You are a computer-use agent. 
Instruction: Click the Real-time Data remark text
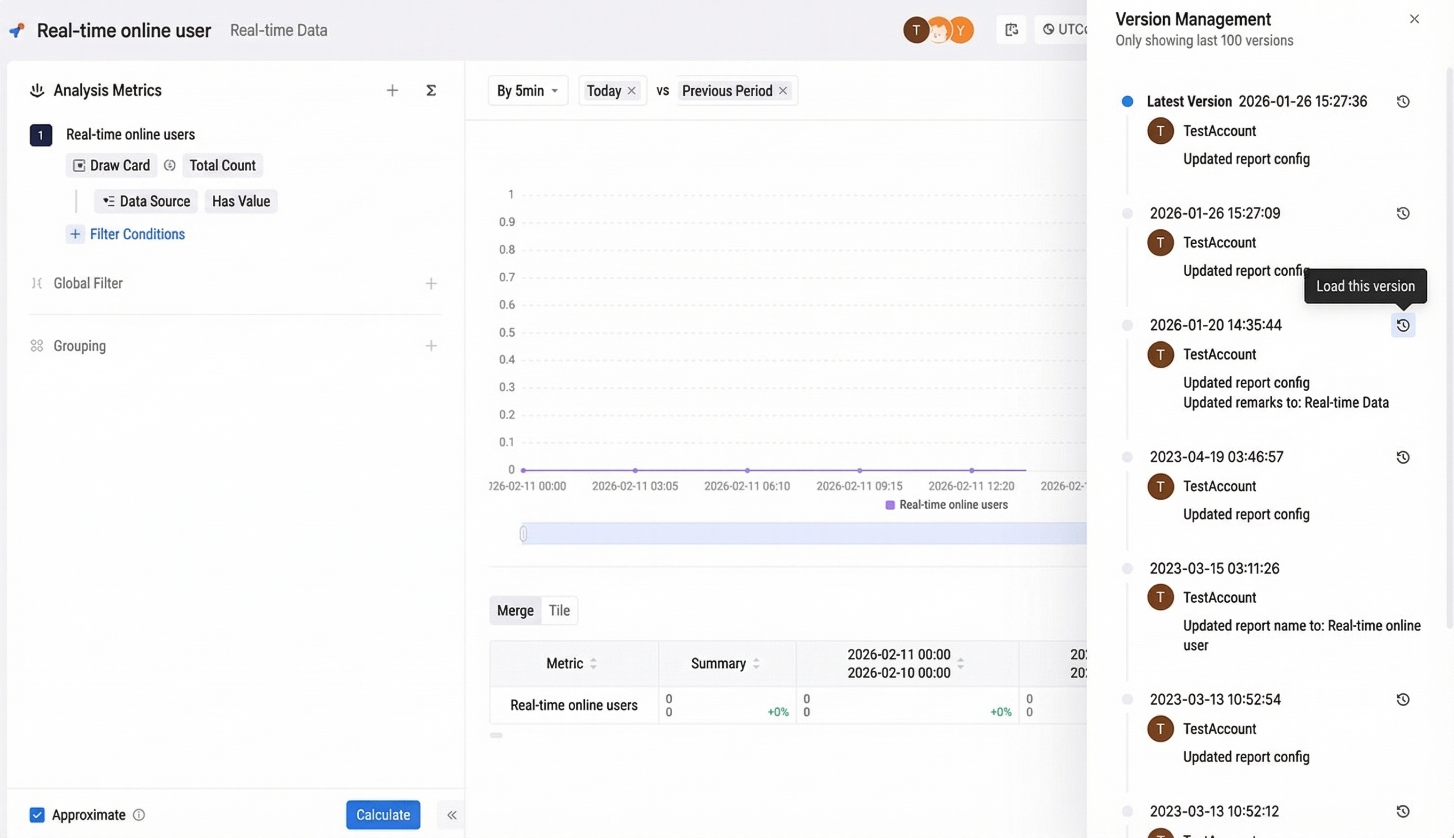279,30
